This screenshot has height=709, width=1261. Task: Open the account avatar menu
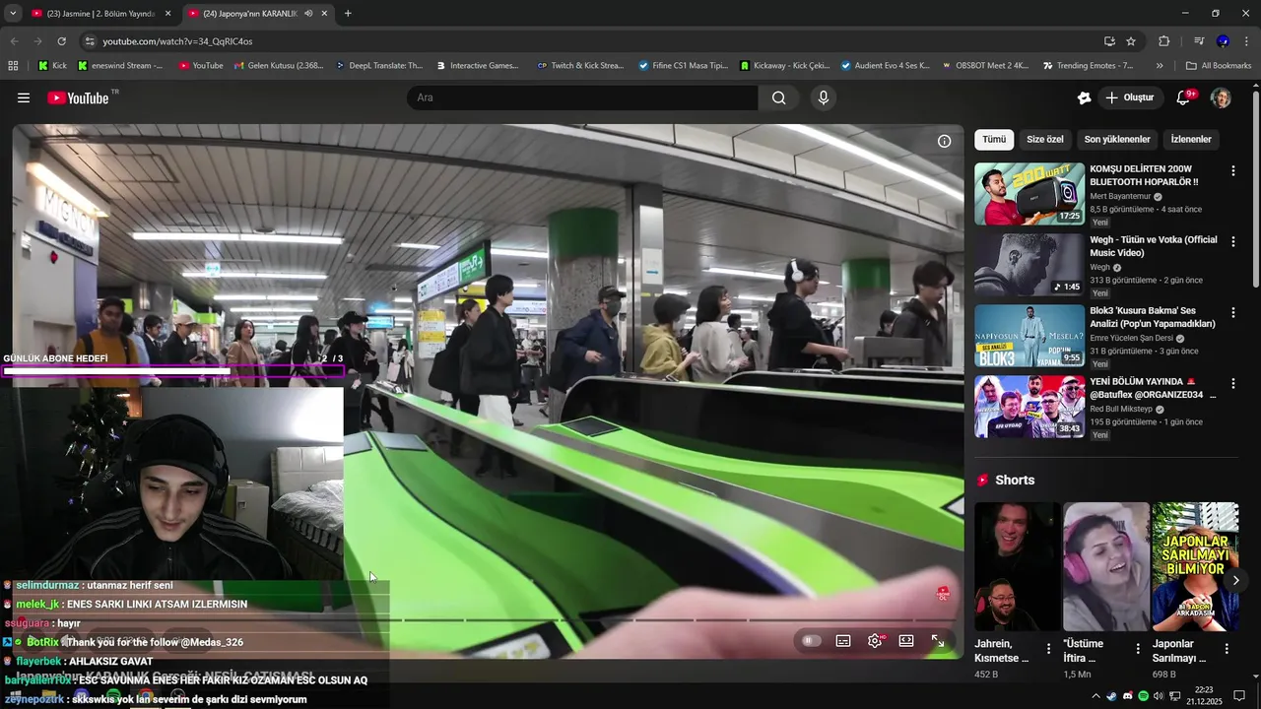[x=1221, y=97]
